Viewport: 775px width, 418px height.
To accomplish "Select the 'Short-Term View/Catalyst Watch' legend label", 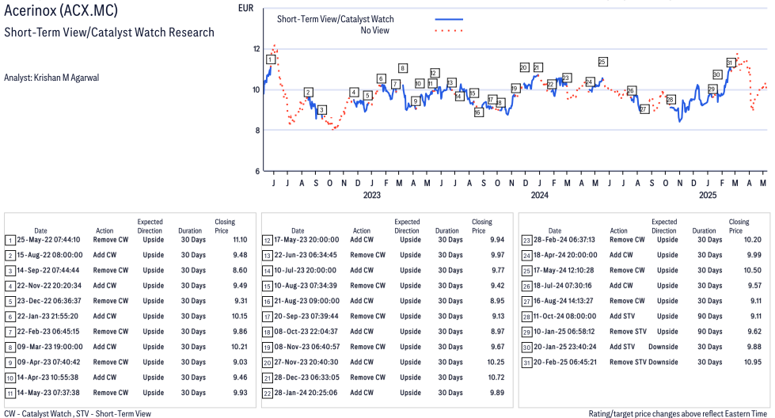I will tap(335, 19).
